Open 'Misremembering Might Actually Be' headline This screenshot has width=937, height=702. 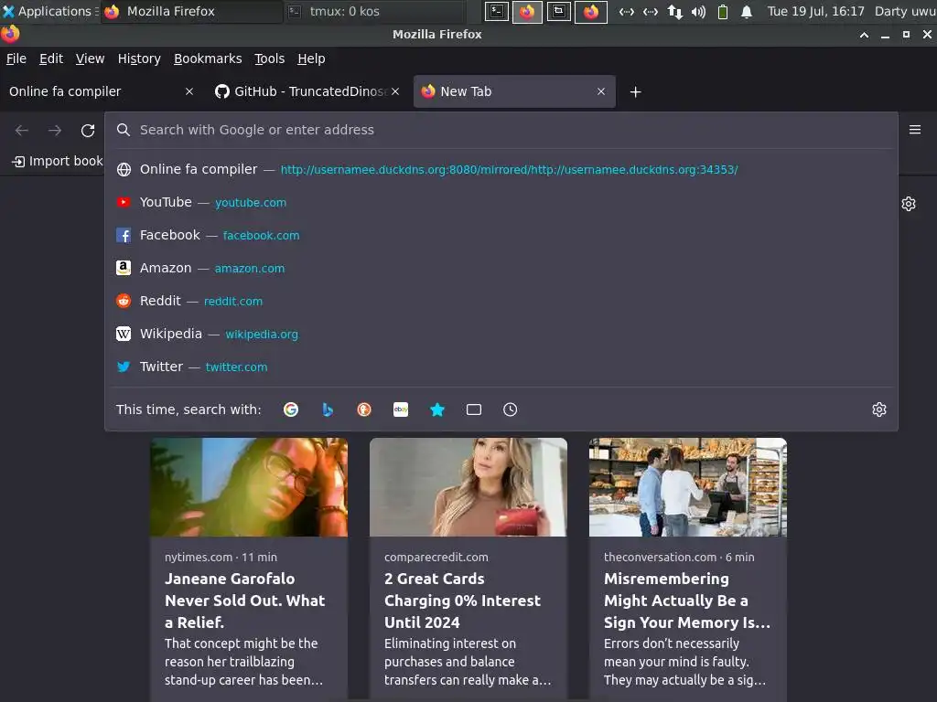coord(687,601)
